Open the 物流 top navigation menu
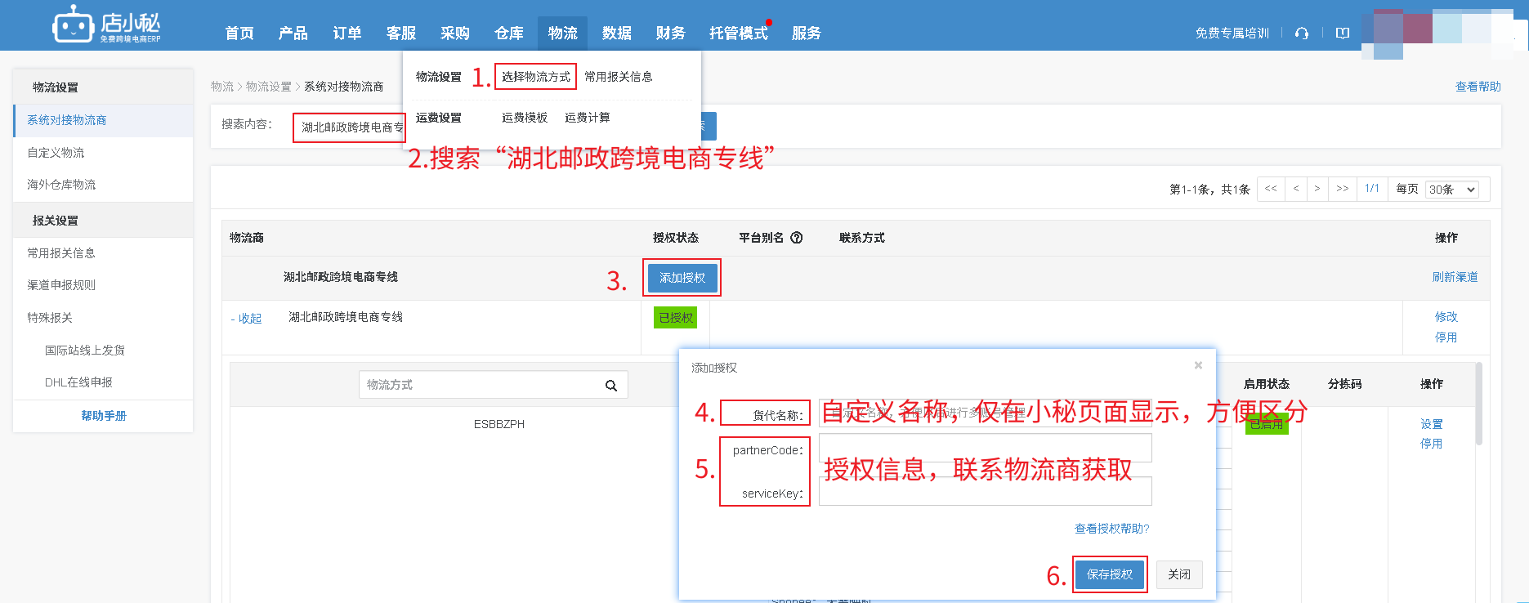 pos(562,33)
